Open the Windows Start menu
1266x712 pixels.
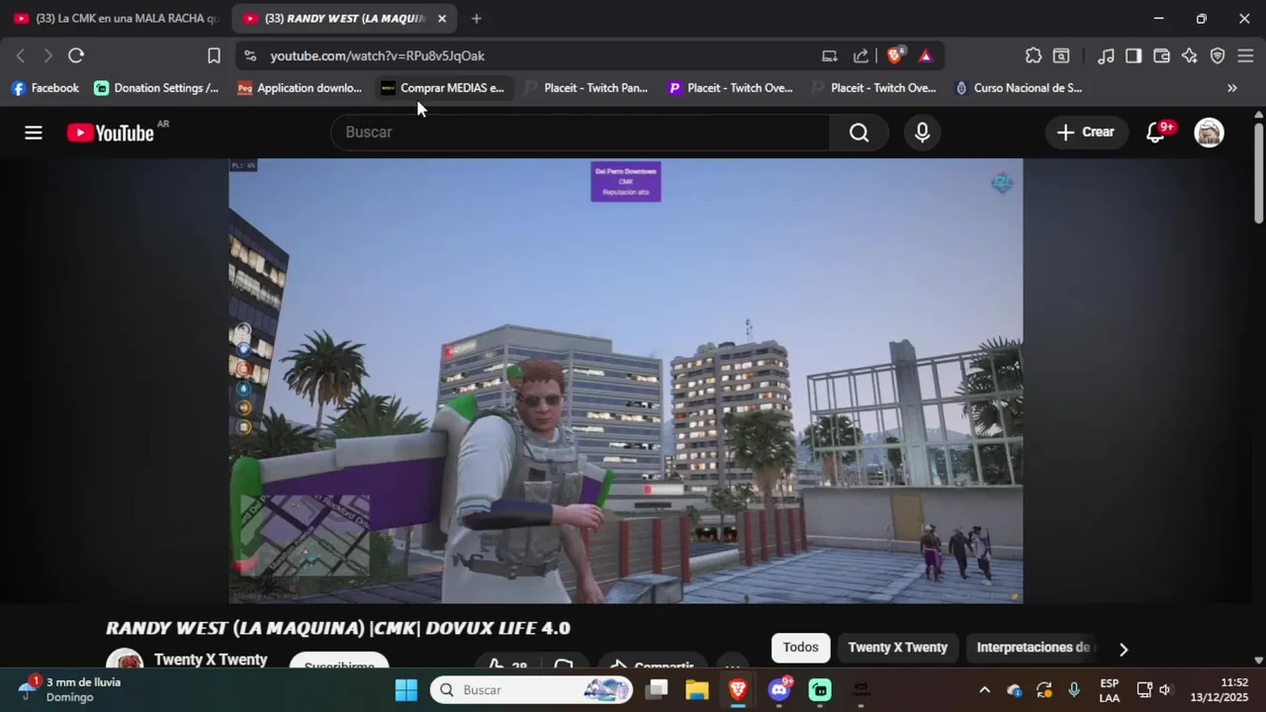[407, 690]
